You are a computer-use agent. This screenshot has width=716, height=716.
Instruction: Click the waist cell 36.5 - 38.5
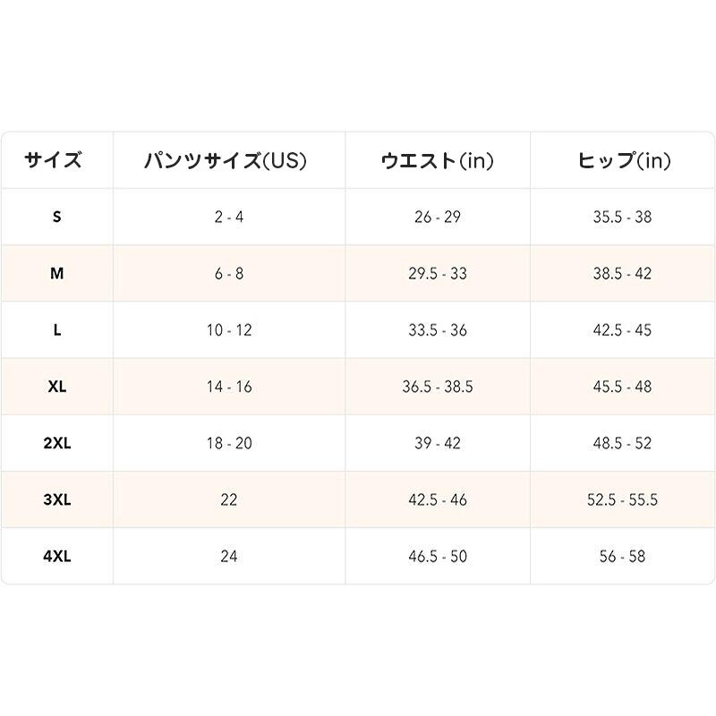click(438, 387)
